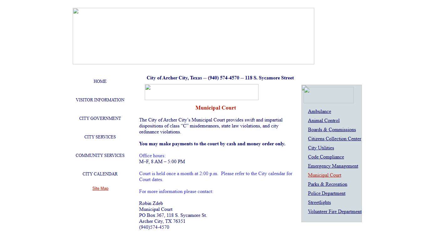The height and width of the screenshot is (241, 428).
Task: Navigate to Code Compliance
Action: pos(326,157)
